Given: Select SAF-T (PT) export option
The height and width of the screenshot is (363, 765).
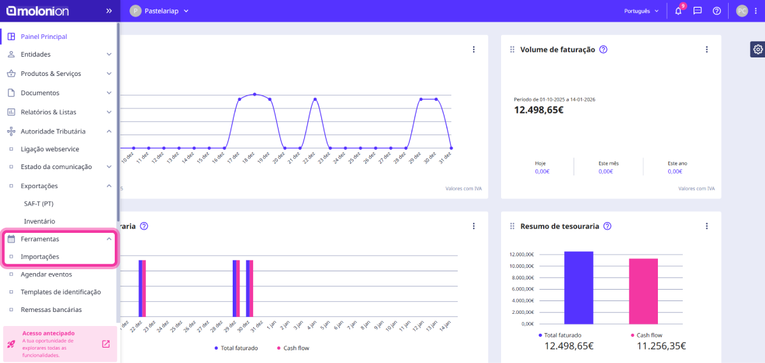Looking at the screenshot, I should click(x=38, y=204).
